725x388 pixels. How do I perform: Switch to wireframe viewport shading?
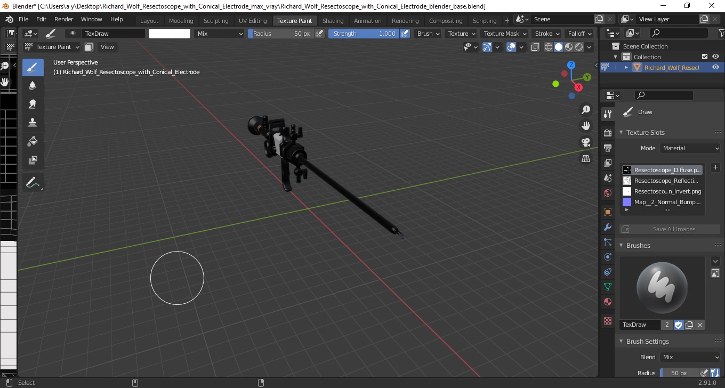548,47
